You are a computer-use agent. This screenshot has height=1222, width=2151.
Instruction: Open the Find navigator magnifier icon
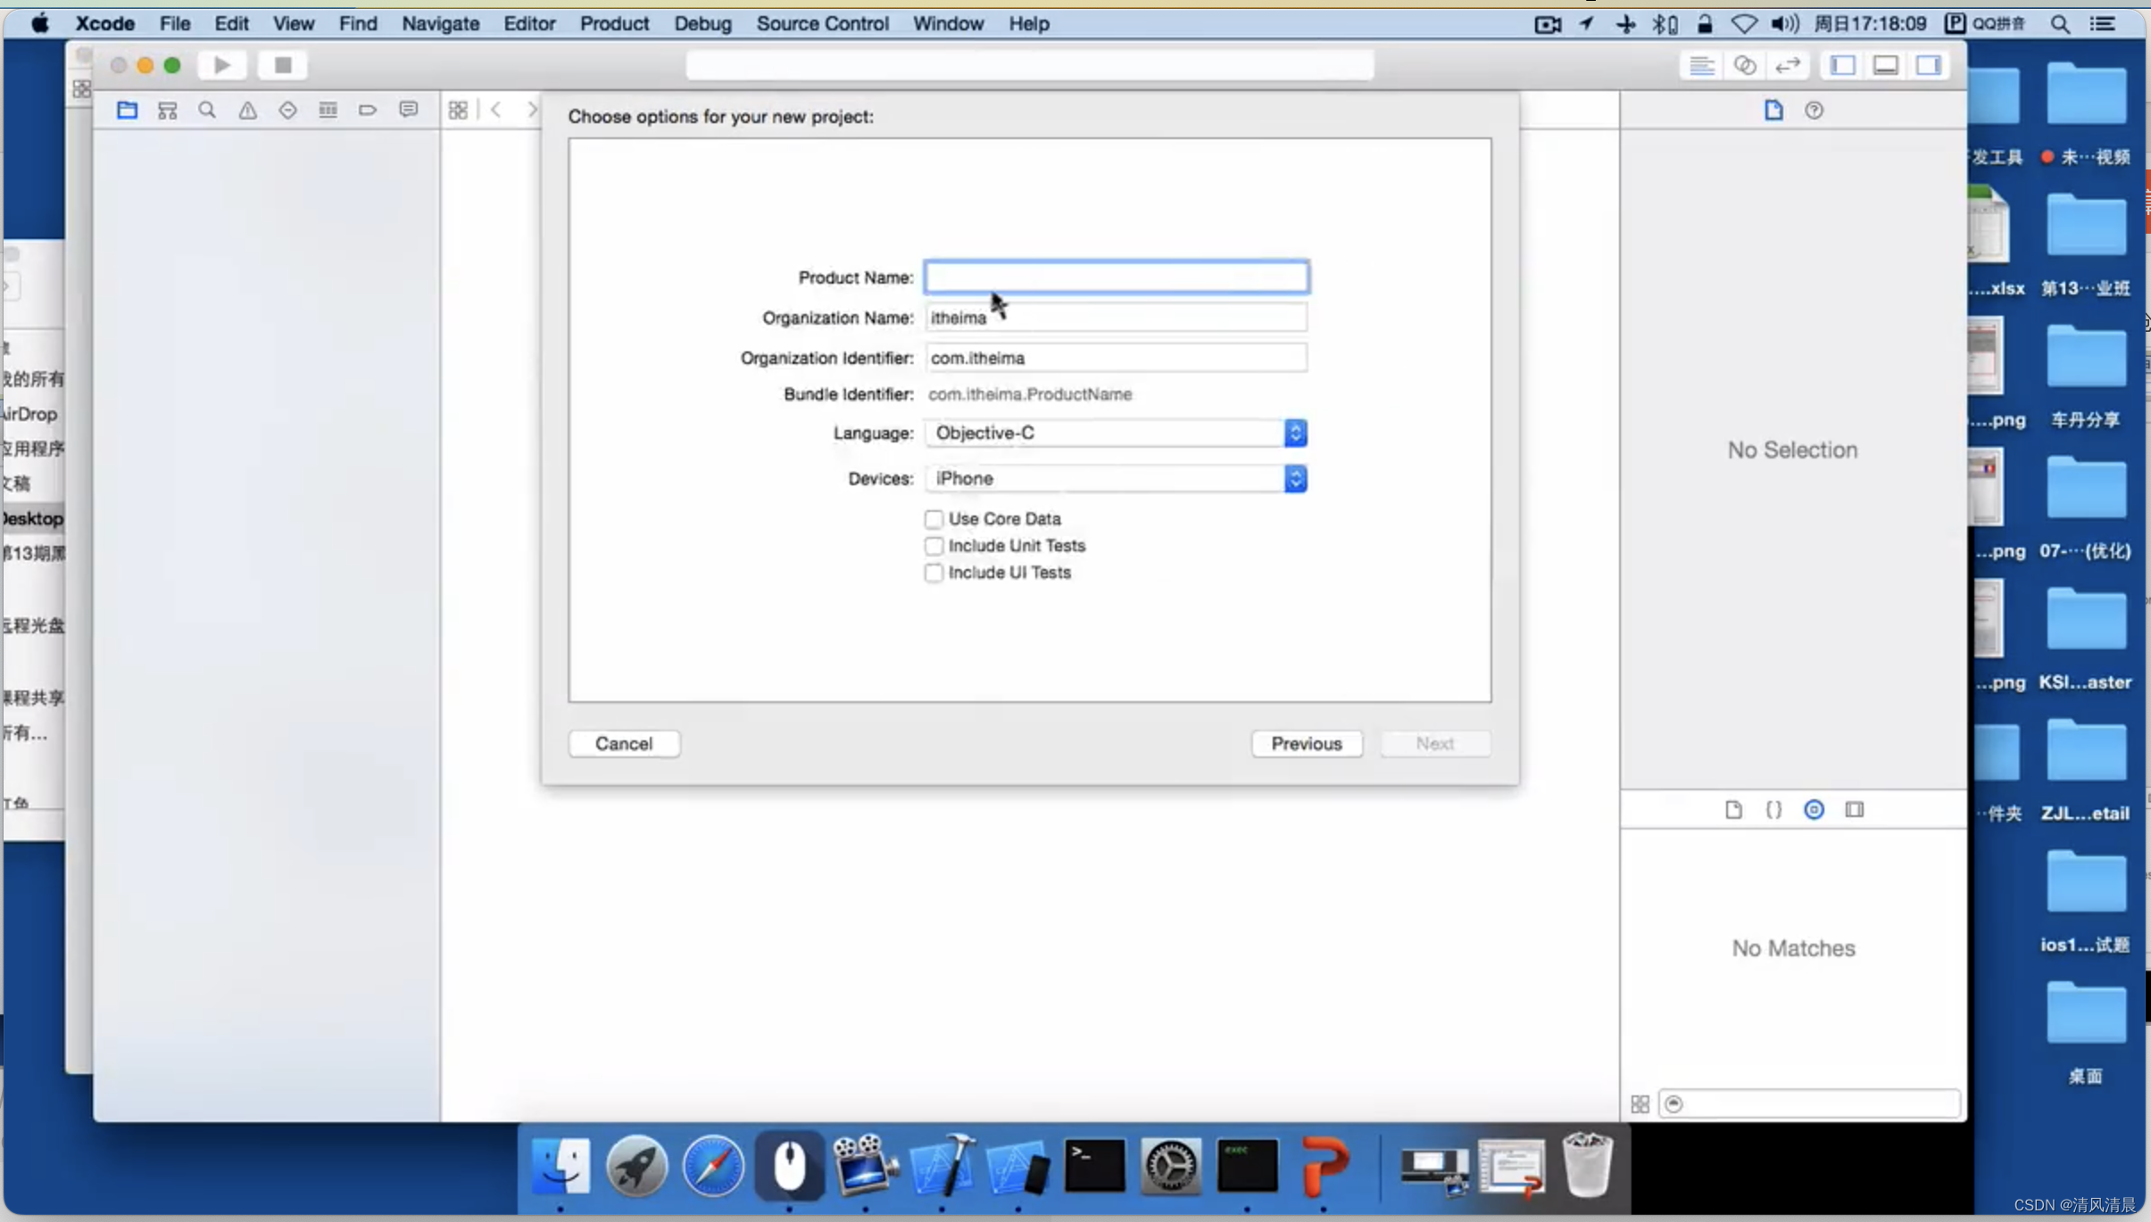point(207,110)
